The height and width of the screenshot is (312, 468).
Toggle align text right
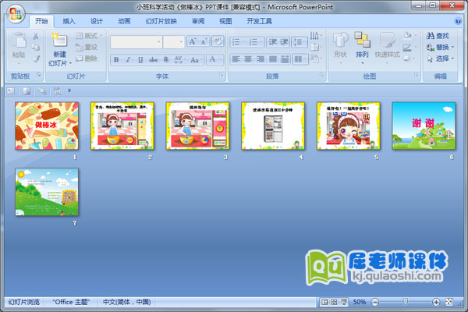pyautogui.click(x=261, y=59)
